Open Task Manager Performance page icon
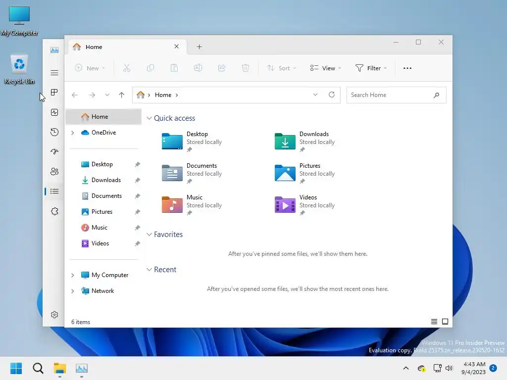The height and width of the screenshot is (380, 507). coord(54,112)
